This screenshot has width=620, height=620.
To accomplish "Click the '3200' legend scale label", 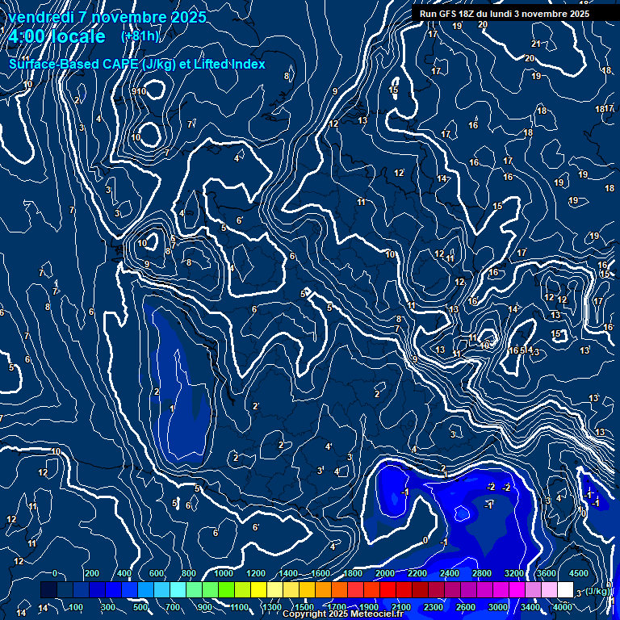I will point(514,573).
